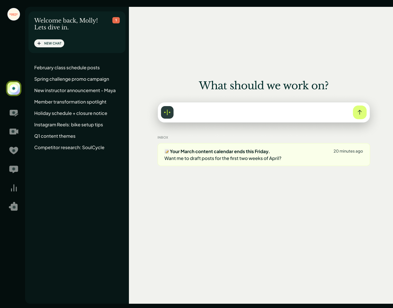393x308 pixels.
Task: Open the March content calendar inbox message
Action: (x=264, y=155)
